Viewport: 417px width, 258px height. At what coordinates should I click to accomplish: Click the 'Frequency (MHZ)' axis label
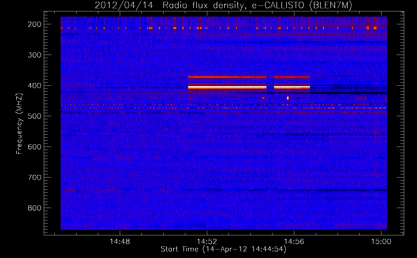[19, 124]
